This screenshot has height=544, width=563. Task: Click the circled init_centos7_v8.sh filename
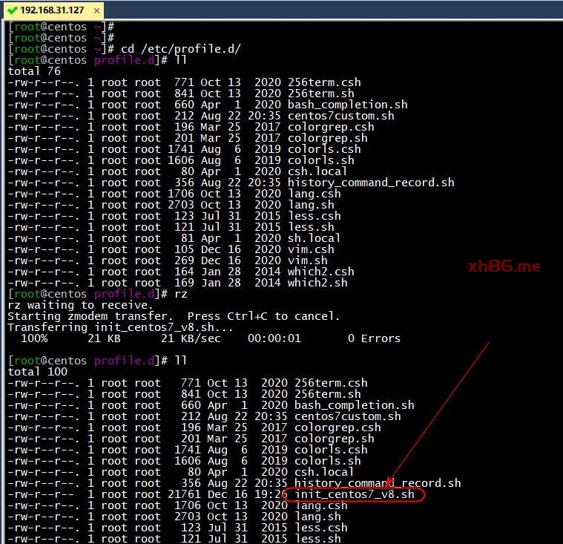coord(355,494)
